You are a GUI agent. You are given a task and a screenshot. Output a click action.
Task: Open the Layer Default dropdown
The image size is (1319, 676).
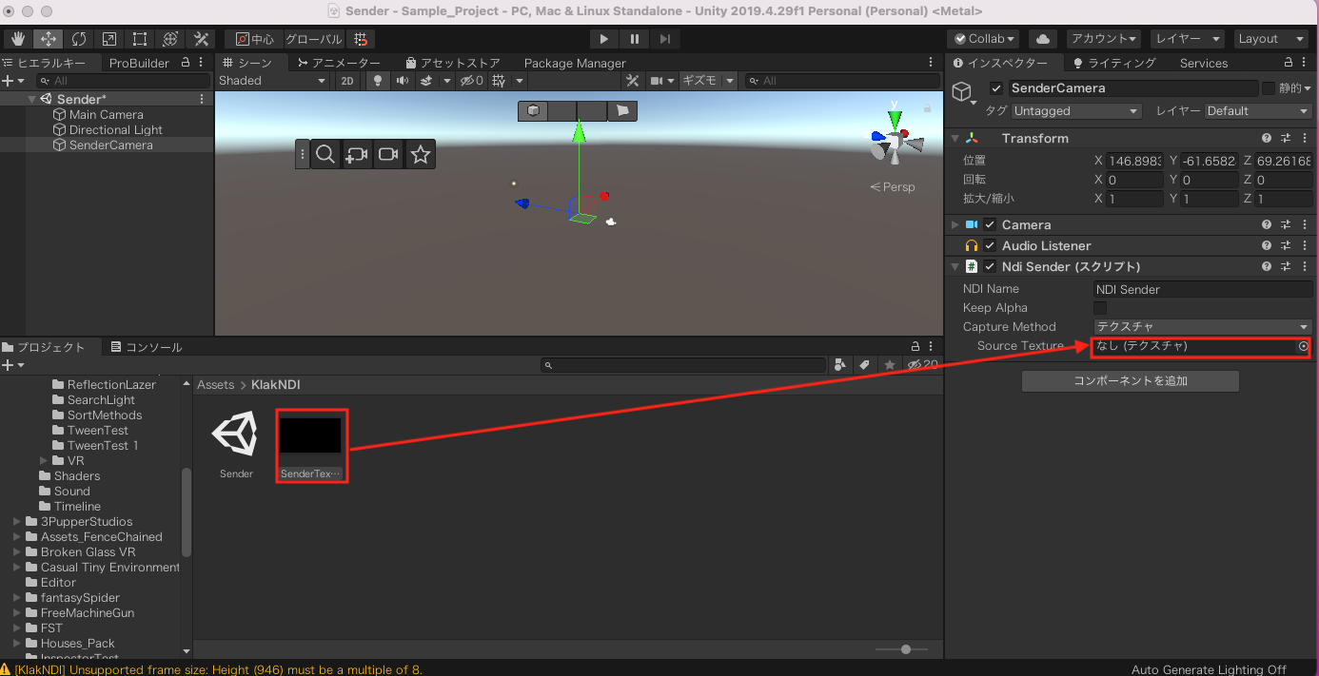(1258, 111)
